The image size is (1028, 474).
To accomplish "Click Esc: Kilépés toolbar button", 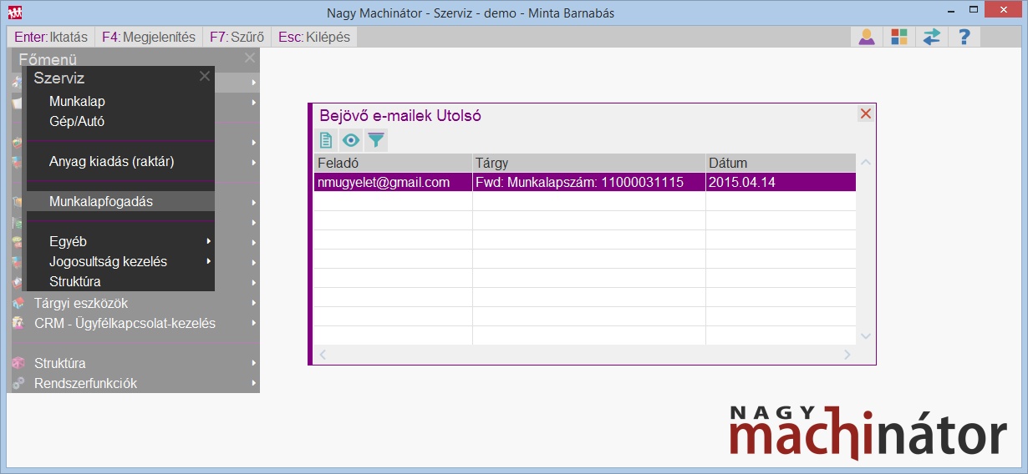I will pos(314,37).
